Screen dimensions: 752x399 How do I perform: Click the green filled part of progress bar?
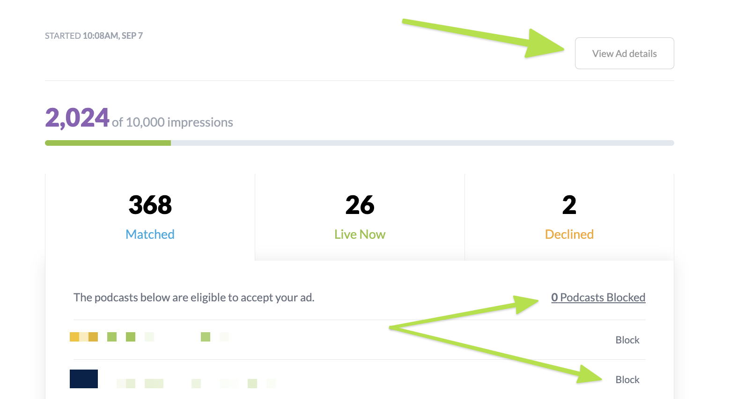click(x=108, y=143)
